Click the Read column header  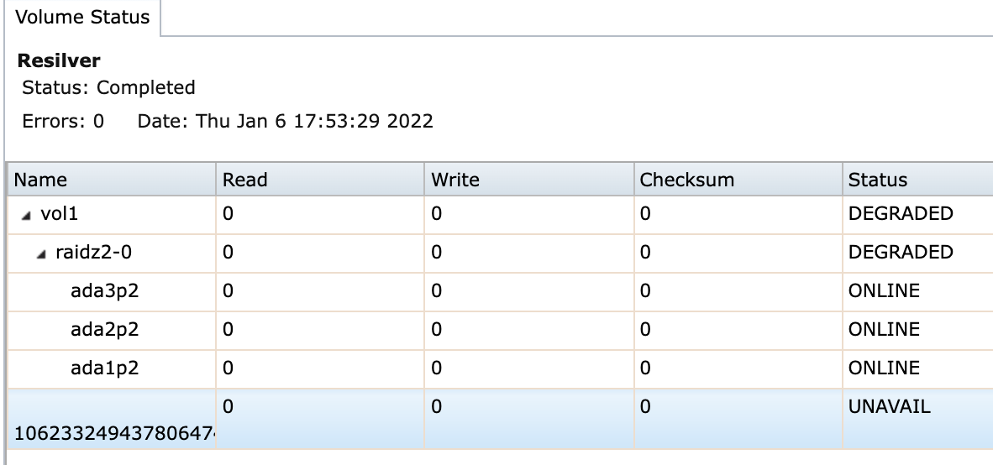(245, 180)
